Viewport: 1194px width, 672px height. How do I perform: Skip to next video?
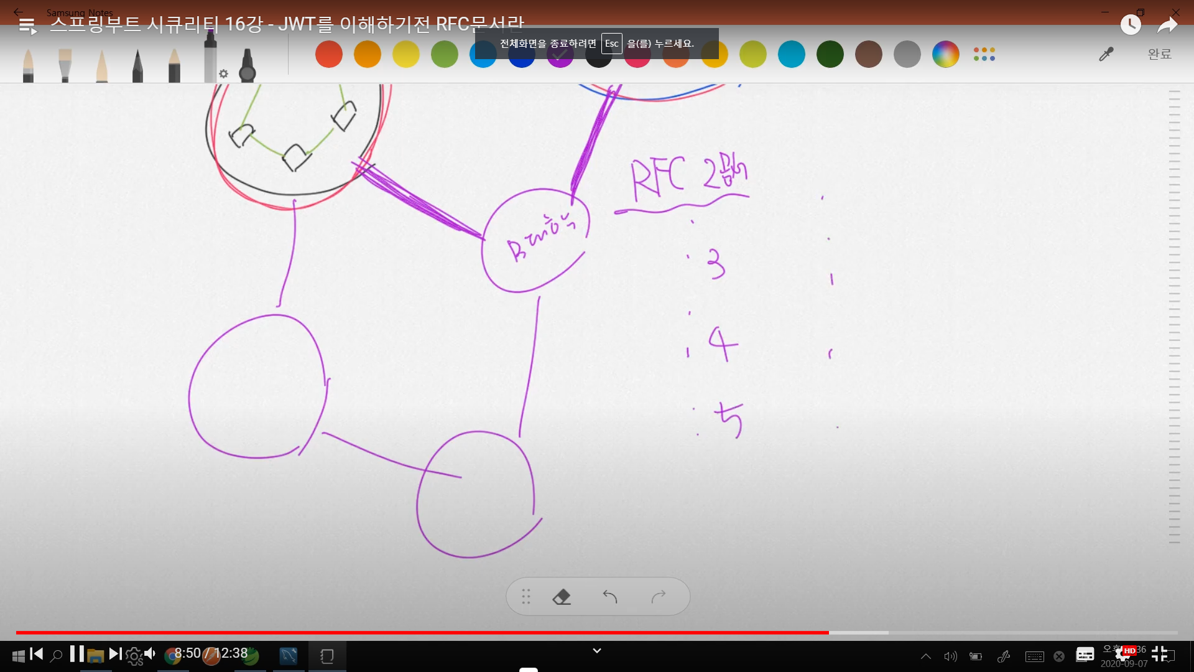point(115,654)
